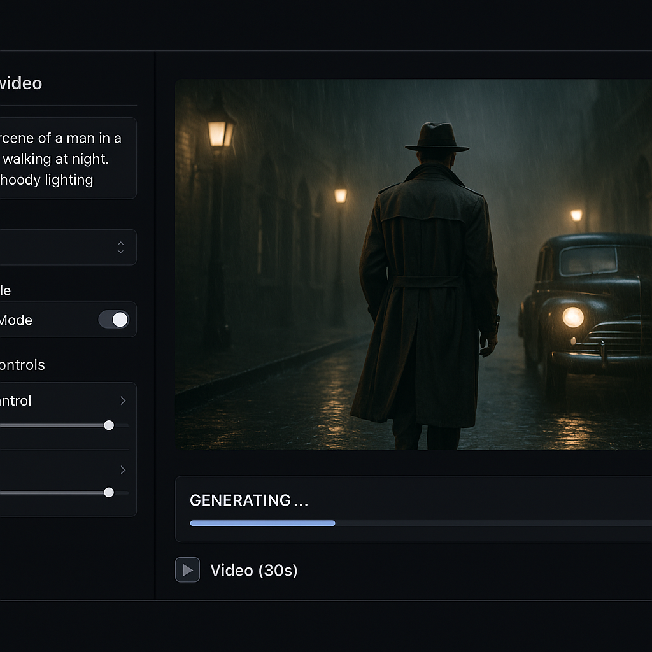The image size is (652, 652).
Task: Click the first slider's round handle
Action: pyautogui.click(x=108, y=425)
